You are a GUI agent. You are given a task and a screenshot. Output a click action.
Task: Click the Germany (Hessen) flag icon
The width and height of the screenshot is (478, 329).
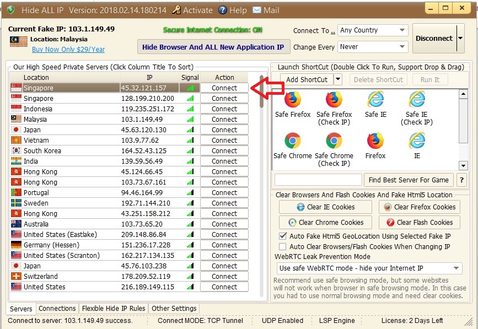tap(16, 245)
